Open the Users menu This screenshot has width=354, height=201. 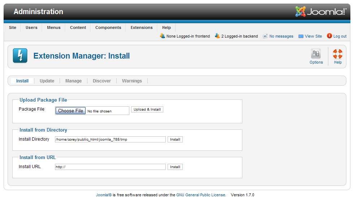31,27
